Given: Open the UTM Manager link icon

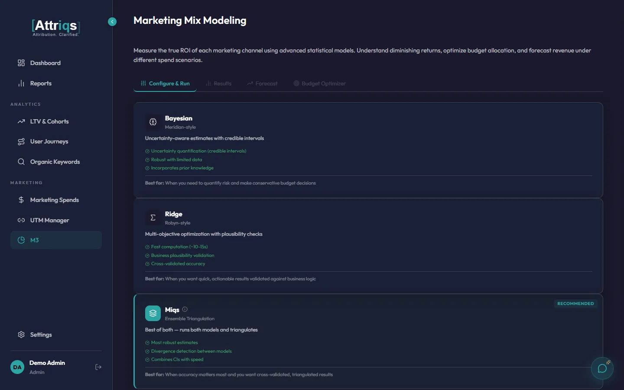Looking at the screenshot, I should click(21, 220).
